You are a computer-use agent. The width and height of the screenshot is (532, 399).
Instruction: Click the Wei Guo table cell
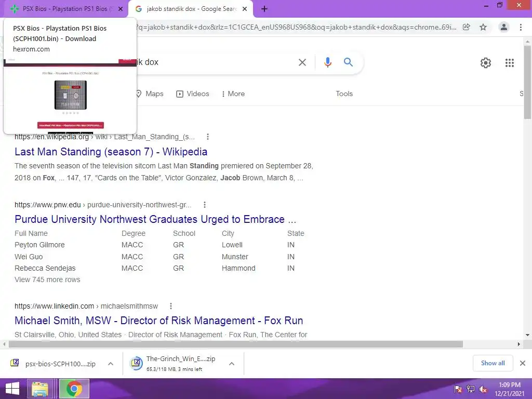coord(29,257)
